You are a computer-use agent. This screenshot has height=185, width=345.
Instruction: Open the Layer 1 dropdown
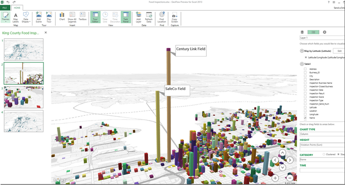pyautogui.click(x=322, y=38)
